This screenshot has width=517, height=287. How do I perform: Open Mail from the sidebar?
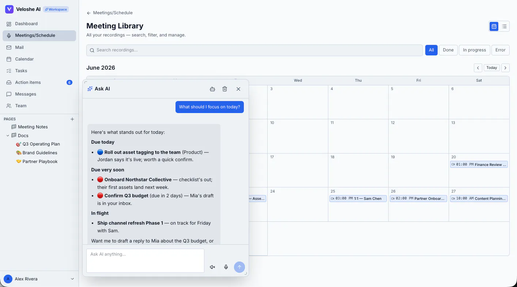39,47
